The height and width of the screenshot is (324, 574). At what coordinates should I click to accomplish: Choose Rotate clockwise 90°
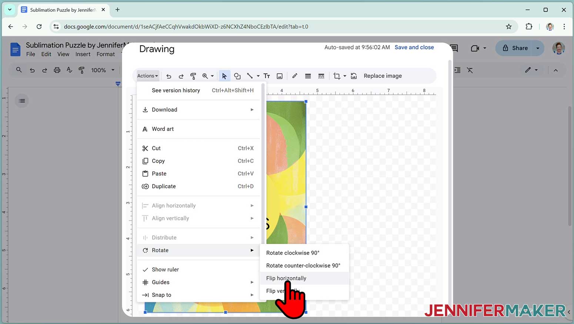tap(304, 253)
